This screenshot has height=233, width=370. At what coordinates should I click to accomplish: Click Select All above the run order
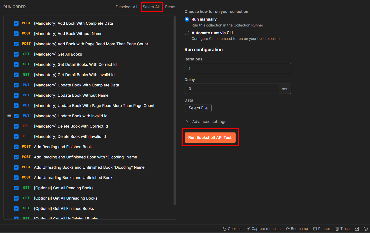(152, 7)
